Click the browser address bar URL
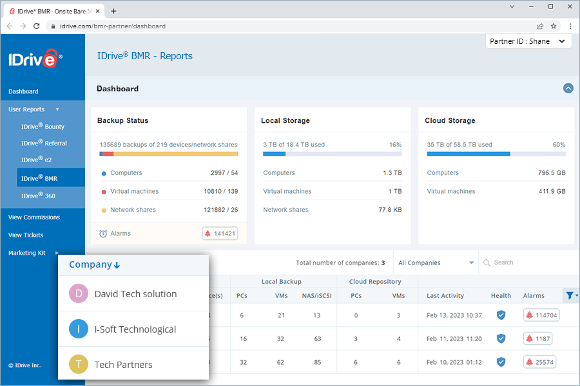 click(x=113, y=26)
